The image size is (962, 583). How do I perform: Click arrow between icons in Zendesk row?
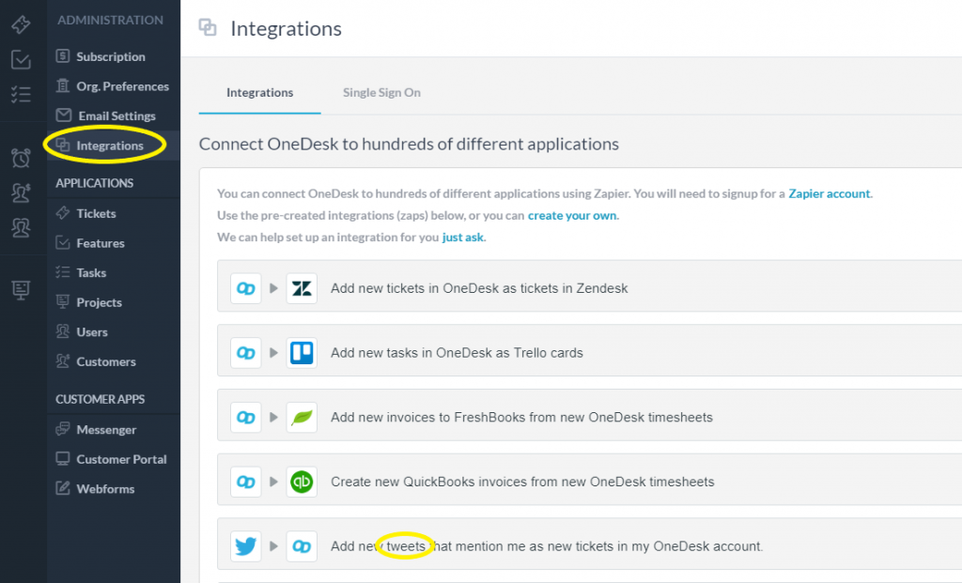point(273,288)
